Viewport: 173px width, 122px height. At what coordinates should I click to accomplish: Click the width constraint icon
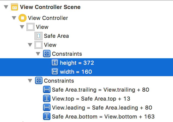pyautogui.click(x=55, y=72)
